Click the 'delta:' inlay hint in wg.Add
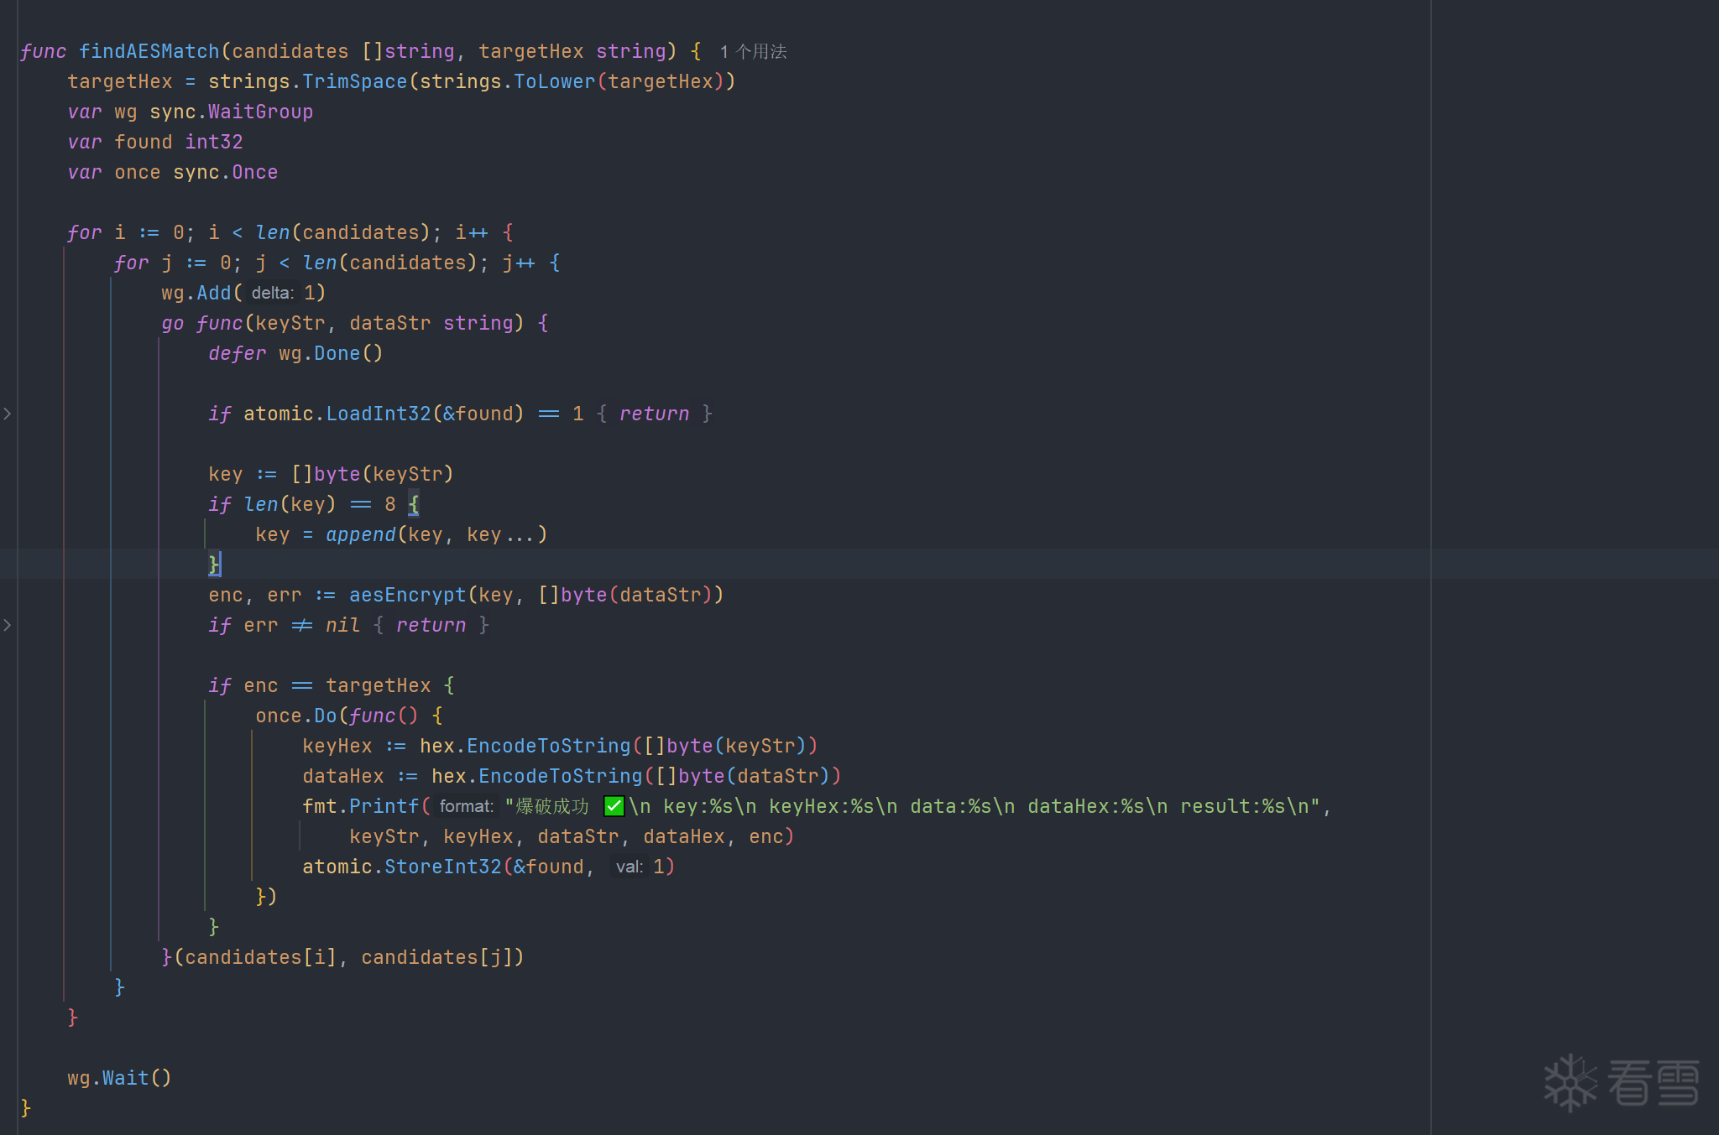This screenshot has width=1719, height=1135. point(272,294)
